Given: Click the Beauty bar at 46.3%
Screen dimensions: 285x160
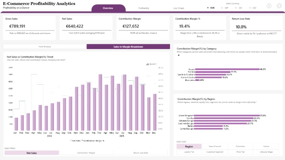Looking at the screenshot, I should (x=227, y=69).
